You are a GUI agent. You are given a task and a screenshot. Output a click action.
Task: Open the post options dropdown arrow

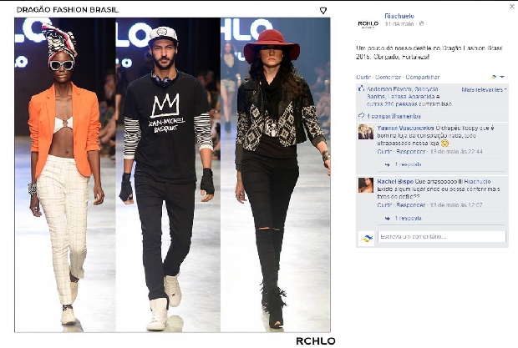pyautogui.click(x=502, y=77)
